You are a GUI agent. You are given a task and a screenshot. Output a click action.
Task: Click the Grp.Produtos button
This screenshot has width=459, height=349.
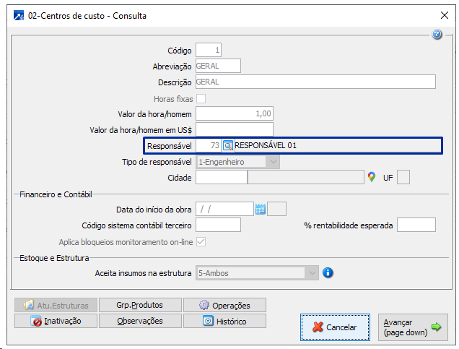[x=140, y=305]
